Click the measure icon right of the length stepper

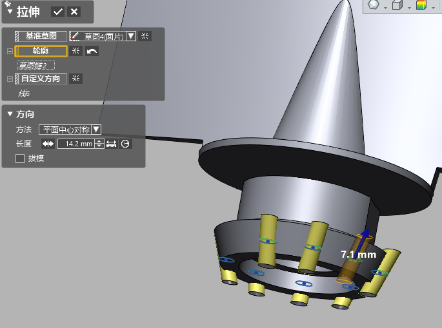112,144
